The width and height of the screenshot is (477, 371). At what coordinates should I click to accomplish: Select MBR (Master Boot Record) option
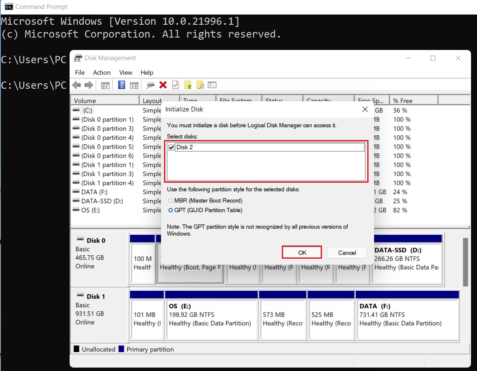tap(171, 201)
